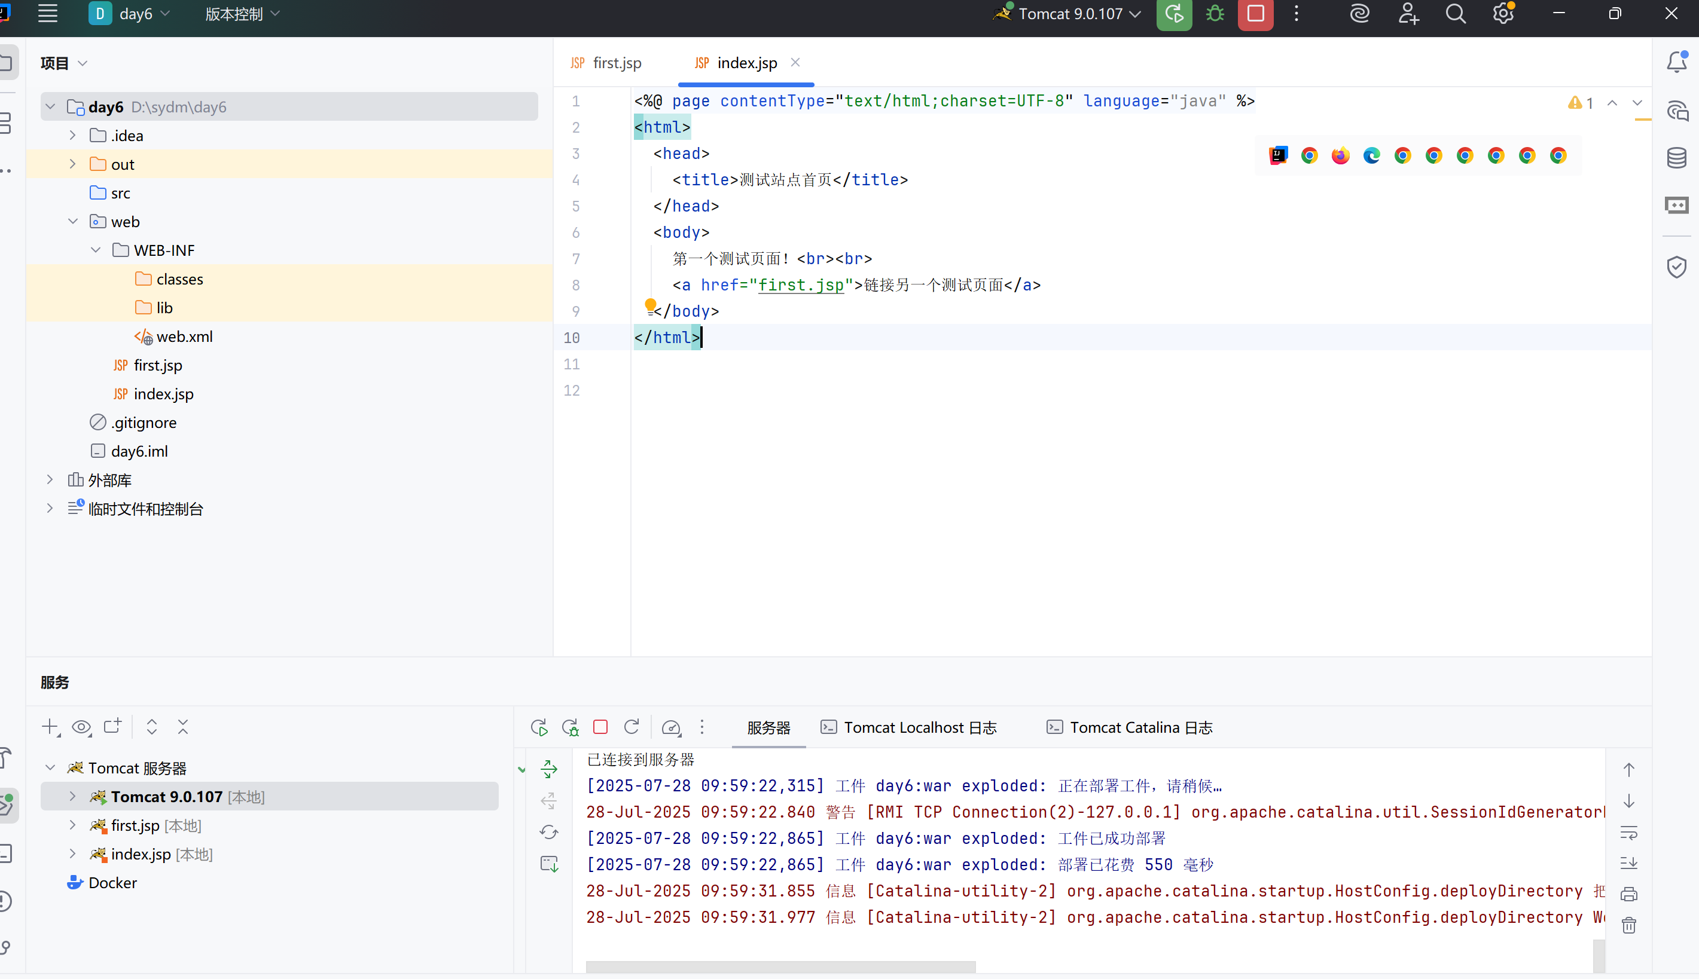
Task: Toggle soft-wrap in the console output
Action: [1628, 833]
